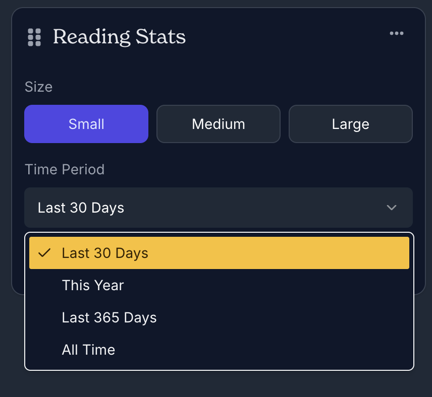Select This Year from the list
Screen dimensions: 432x397
point(93,285)
